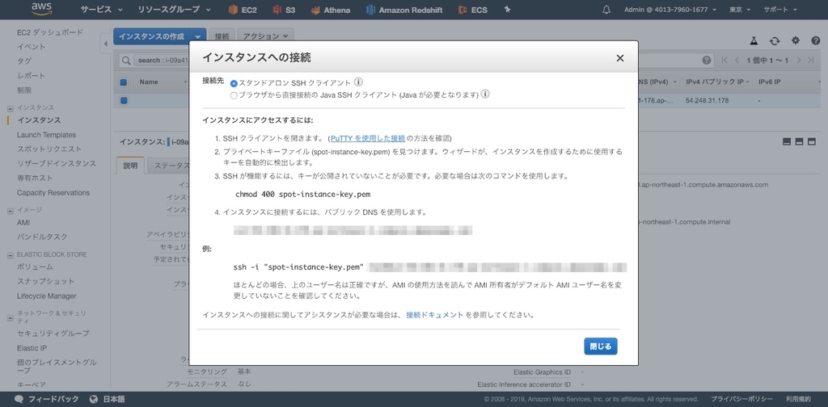Open the Athena shortcut in top bar
The image size is (828, 407).
[331, 10]
